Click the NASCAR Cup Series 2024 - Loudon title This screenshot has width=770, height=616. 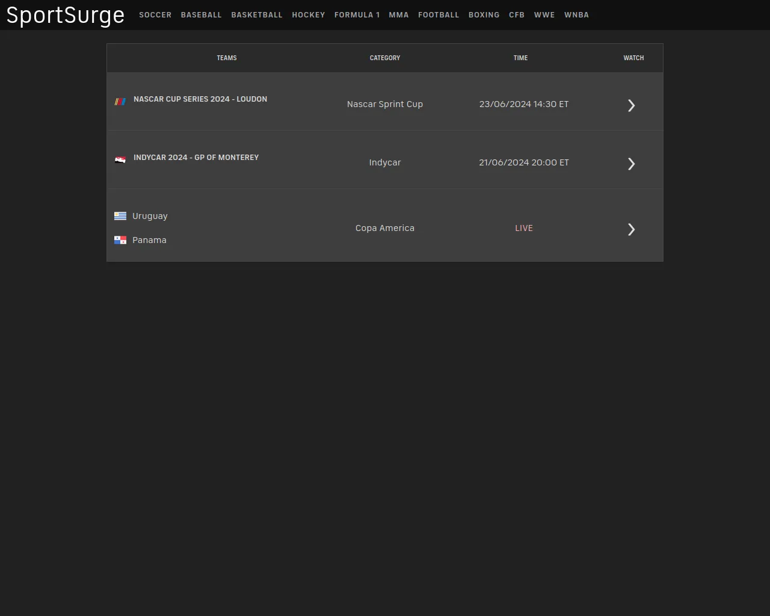click(x=200, y=99)
